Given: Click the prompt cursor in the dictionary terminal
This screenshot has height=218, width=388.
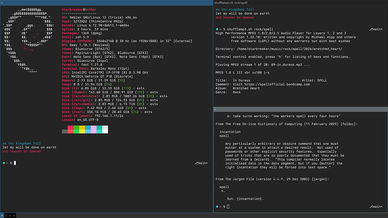Looking at the screenshot, I should [228, 206].
